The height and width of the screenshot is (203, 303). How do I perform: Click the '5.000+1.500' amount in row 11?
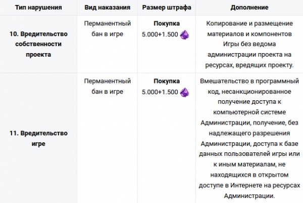pos(160,93)
